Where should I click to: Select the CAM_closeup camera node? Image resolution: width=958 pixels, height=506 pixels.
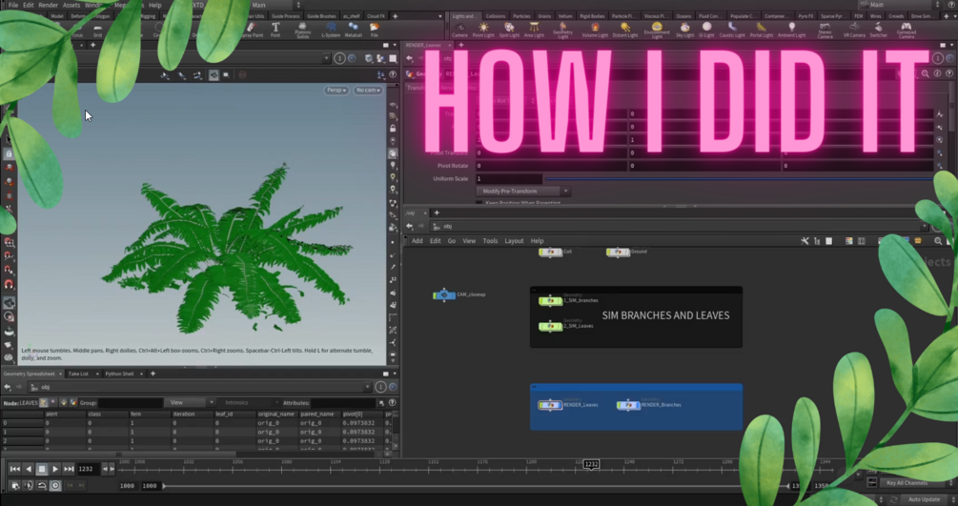point(444,295)
